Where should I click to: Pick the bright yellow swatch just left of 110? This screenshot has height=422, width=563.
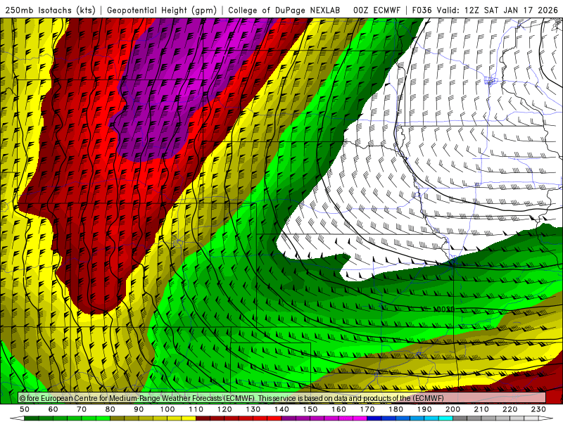pos(189,418)
